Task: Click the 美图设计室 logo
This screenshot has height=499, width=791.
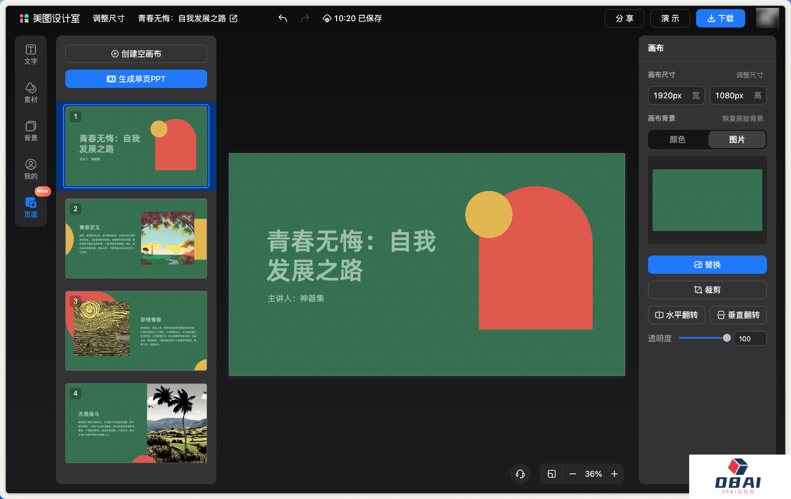Action: click(49, 18)
